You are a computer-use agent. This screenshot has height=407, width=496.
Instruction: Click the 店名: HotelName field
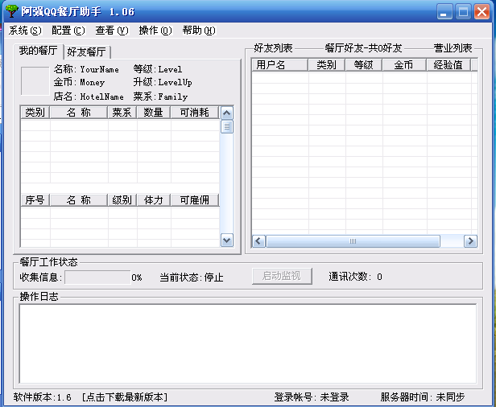89,97
